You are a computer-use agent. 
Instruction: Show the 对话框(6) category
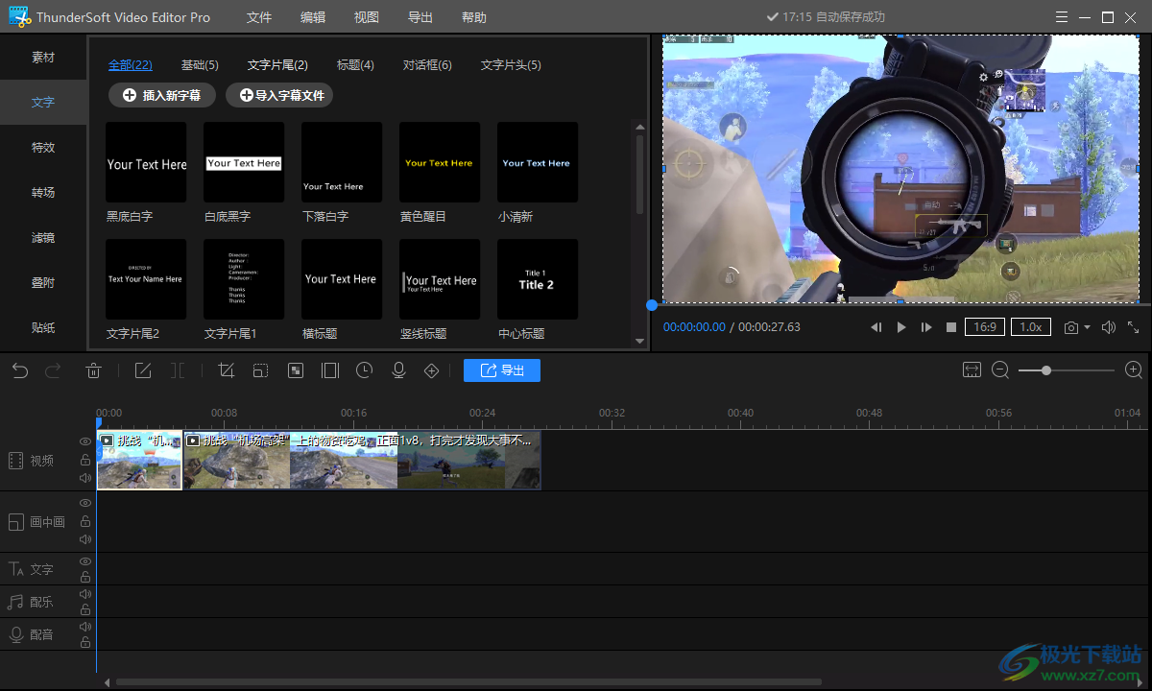coord(427,65)
